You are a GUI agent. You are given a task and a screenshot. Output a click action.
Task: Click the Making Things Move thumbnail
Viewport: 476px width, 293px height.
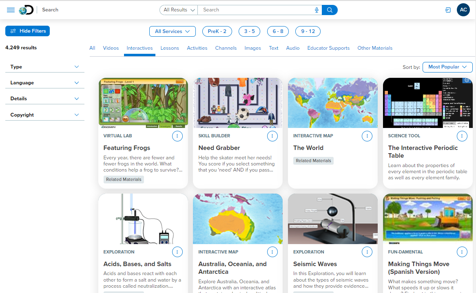click(x=428, y=219)
